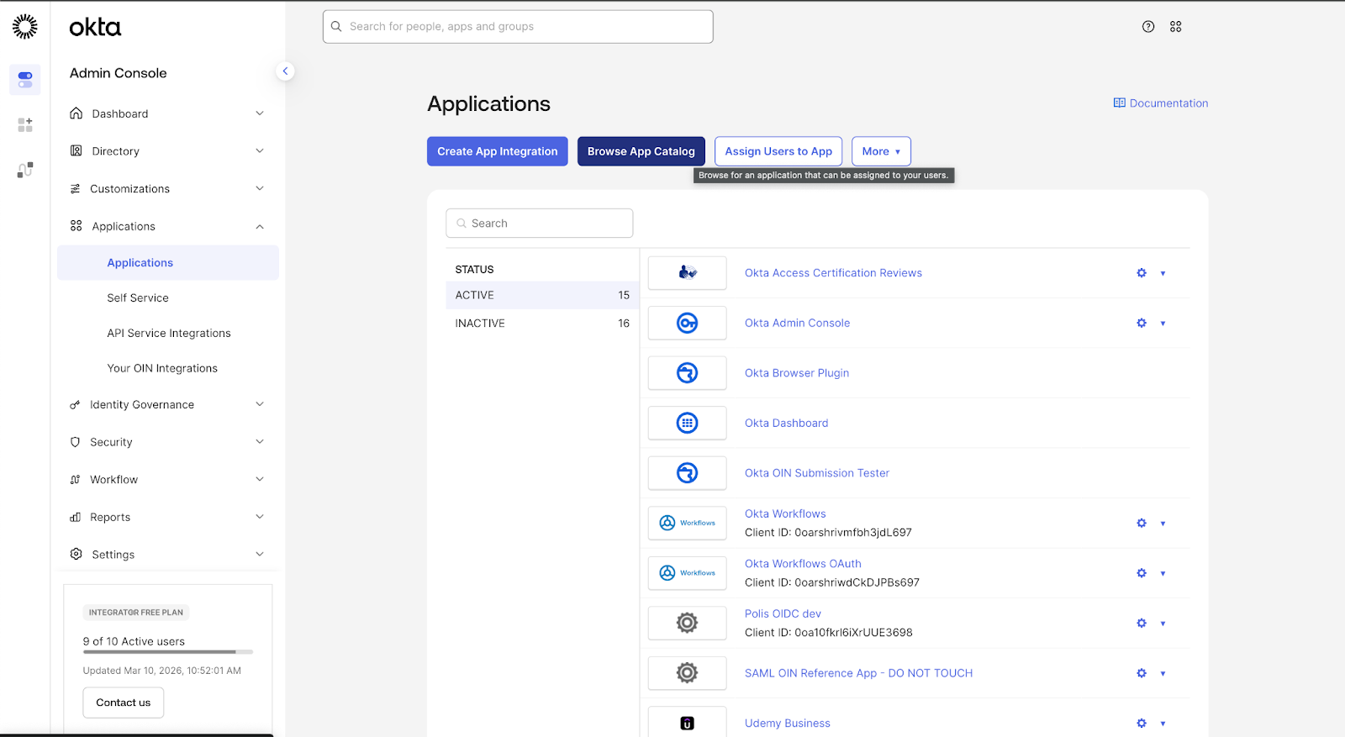
Task: Open the Documentation link
Action: 1161,103
